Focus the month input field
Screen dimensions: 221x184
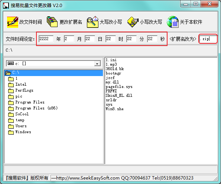point(69,39)
